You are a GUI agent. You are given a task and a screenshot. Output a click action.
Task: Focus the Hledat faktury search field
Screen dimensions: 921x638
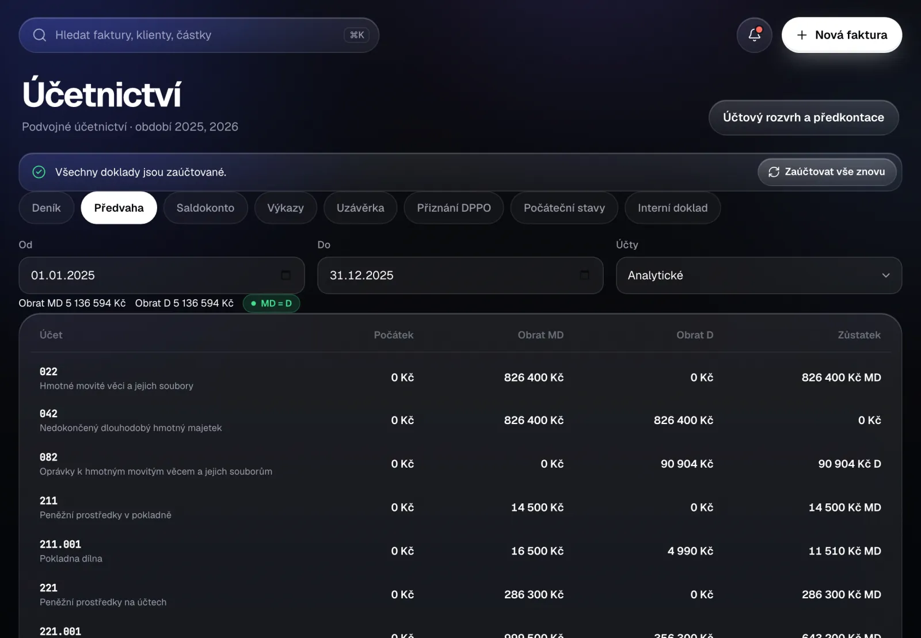(x=199, y=35)
